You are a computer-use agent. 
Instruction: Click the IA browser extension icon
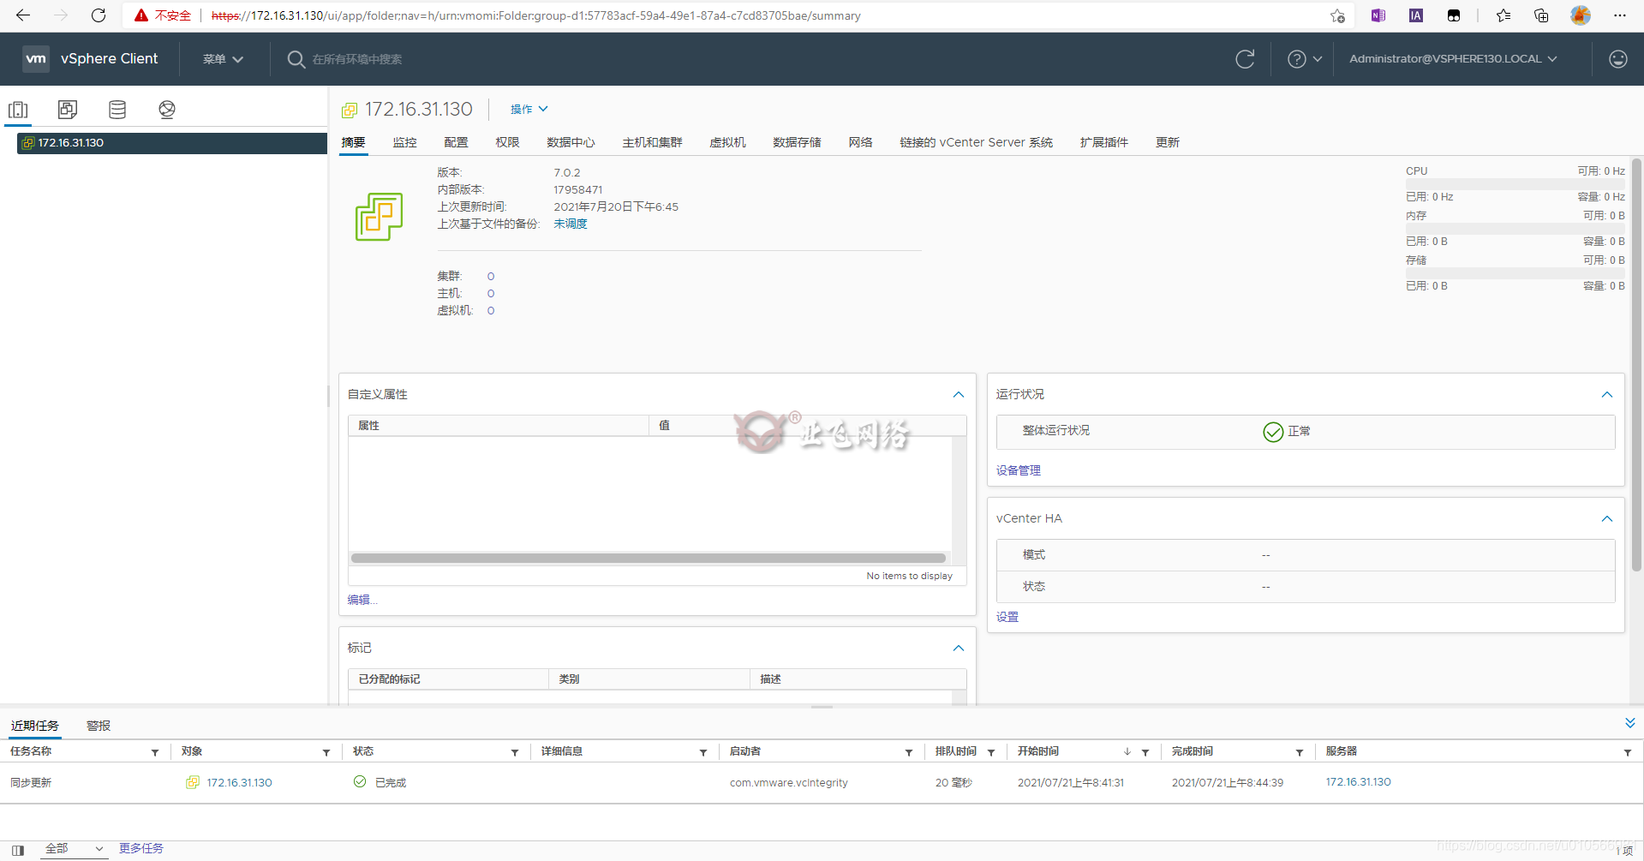coord(1416,15)
